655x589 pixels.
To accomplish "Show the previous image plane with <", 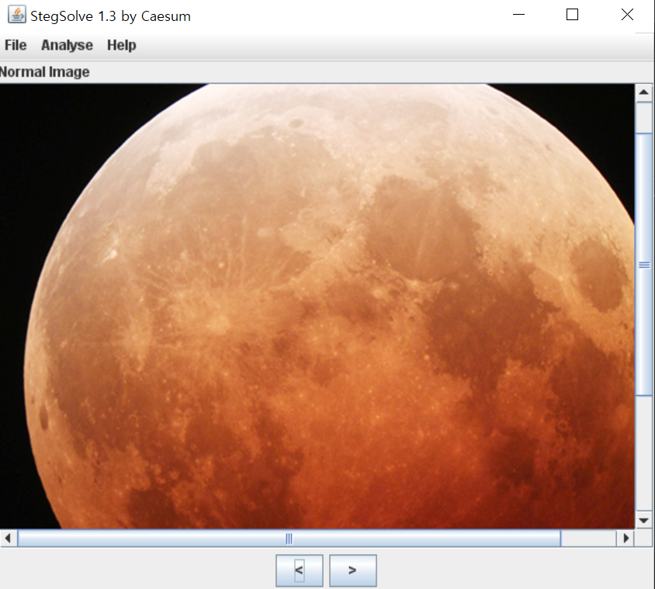I will (299, 570).
